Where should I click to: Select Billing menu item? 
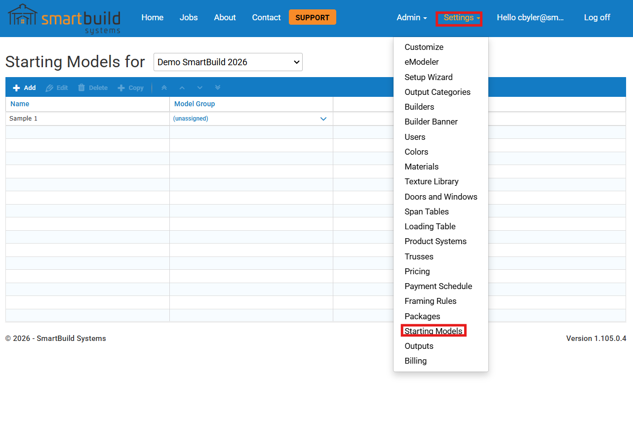pyautogui.click(x=415, y=361)
